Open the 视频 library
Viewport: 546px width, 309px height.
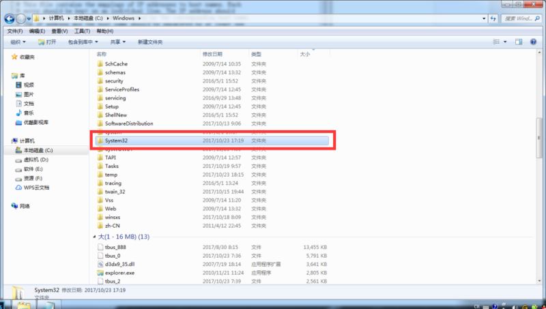coord(29,85)
